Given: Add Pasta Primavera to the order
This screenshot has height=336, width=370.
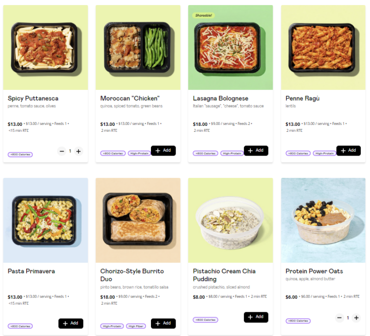Looking at the screenshot, I should [x=71, y=323].
